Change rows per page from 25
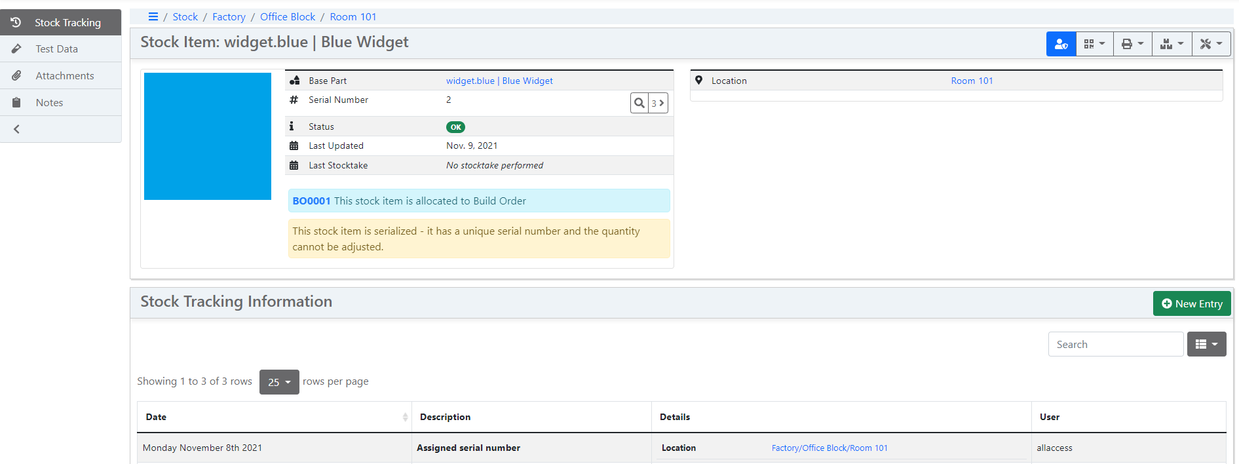The height and width of the screenshot is (464, 1239). [279, 382]
